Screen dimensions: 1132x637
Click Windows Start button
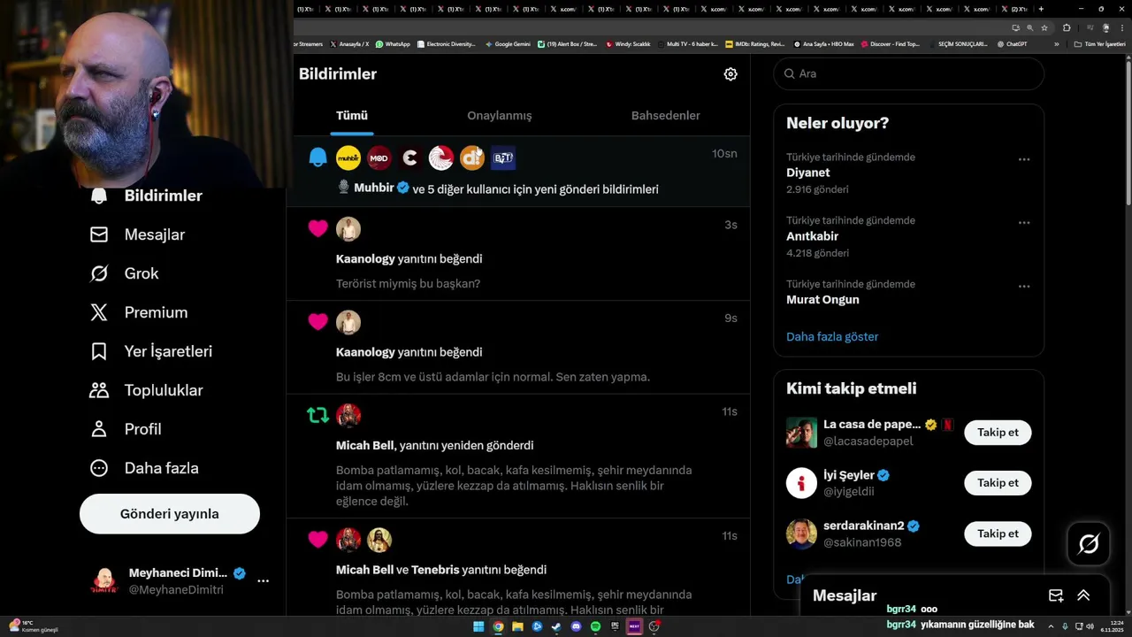pyautogui.click(x=478, y=626)
